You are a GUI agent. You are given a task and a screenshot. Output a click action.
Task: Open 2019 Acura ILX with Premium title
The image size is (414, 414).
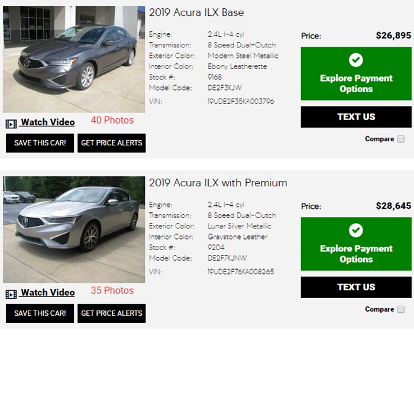pos(218,183)
